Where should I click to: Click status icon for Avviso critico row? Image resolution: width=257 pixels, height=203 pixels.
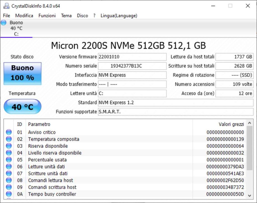(9, 132)
